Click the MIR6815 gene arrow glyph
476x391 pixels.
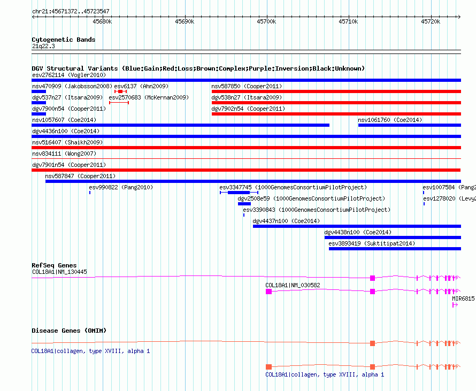[x=455, y=305]
